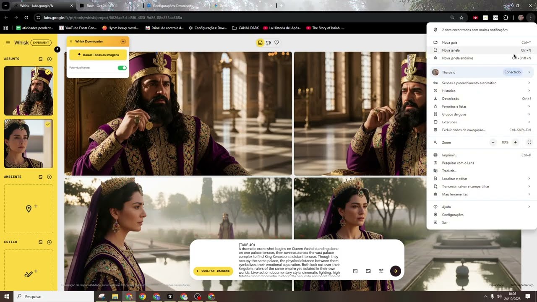The image size is (537, 302).
Task: Click the dice icon next to ASSUNTO
Action: (x=41, y=59)
